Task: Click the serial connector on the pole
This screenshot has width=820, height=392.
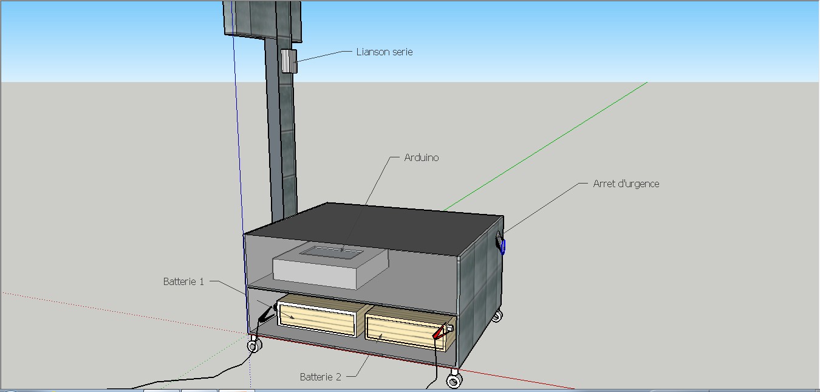Action: coord(288,61)
